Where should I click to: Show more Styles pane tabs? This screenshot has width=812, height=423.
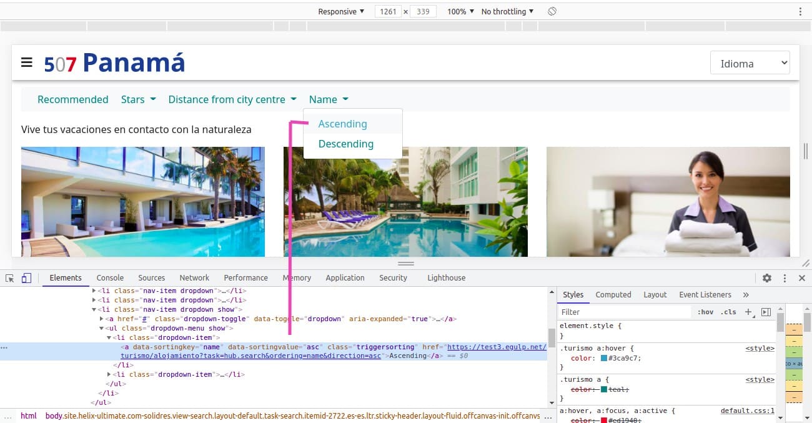(x=746, y=295)
